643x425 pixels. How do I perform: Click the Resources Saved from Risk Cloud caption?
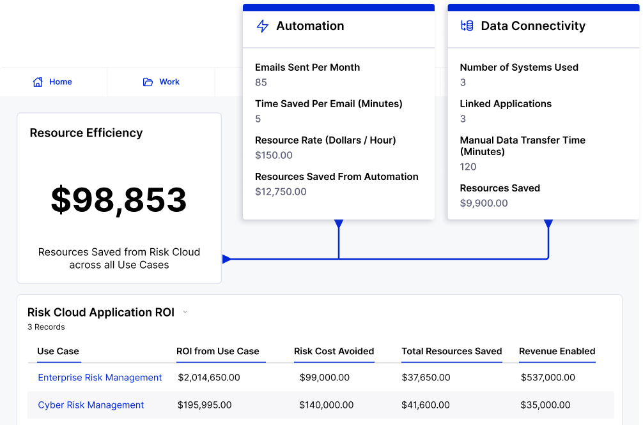pos(119,258)
